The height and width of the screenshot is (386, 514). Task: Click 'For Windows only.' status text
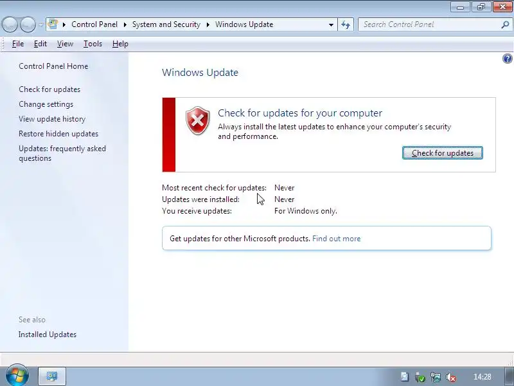pyautogui.click(x=306, y=211)
